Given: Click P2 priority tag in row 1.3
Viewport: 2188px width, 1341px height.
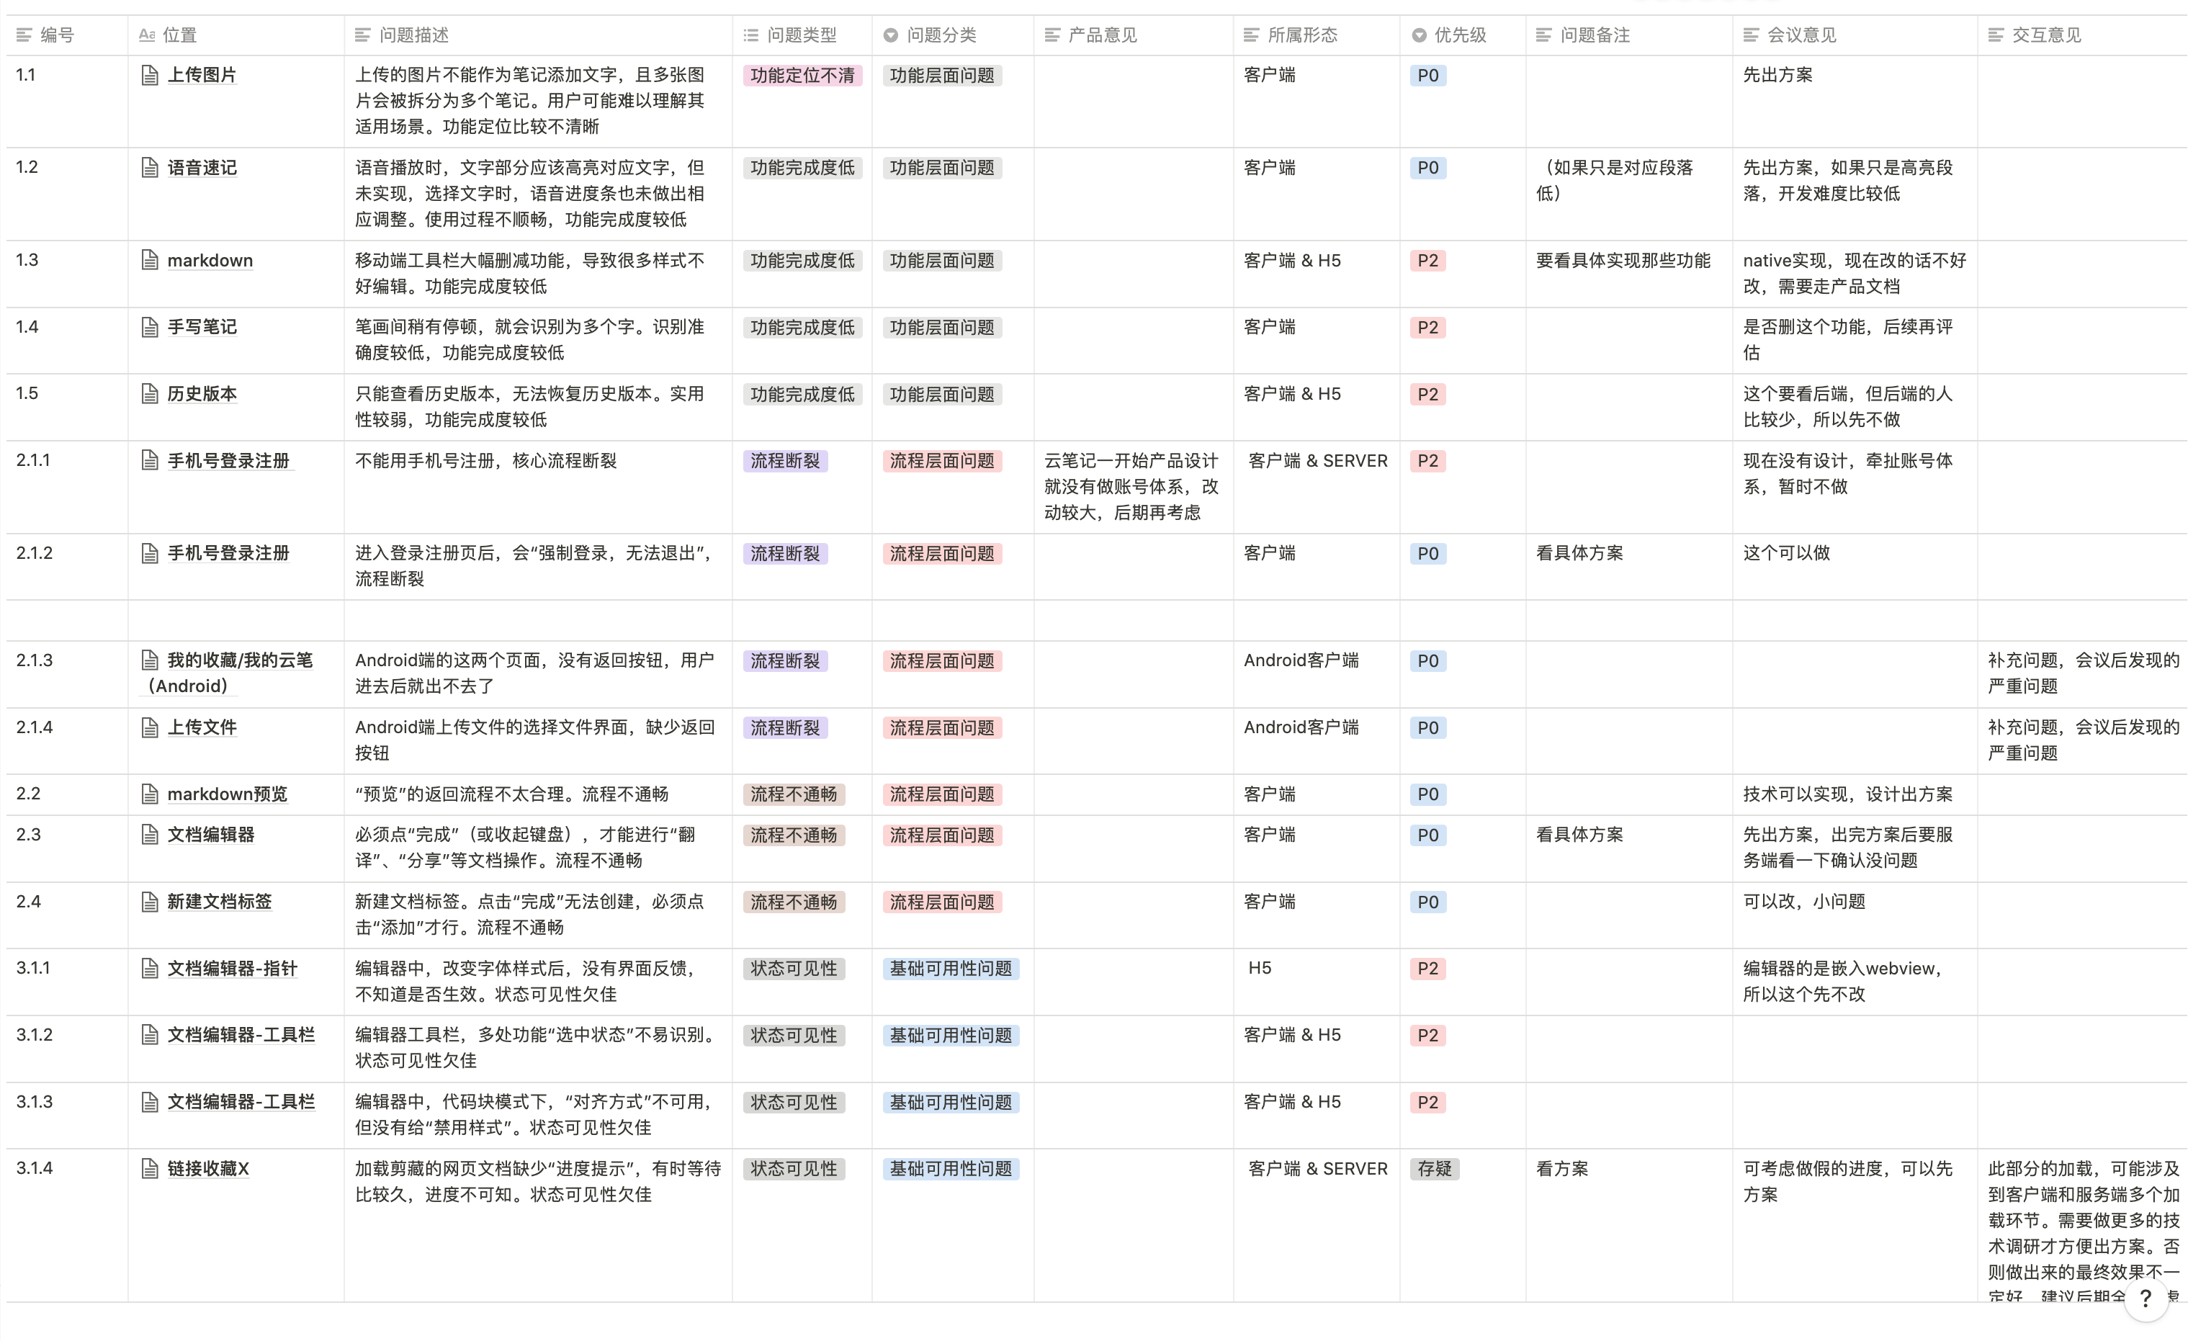Looking at the screenshot, I should (x=1428, y=260).
